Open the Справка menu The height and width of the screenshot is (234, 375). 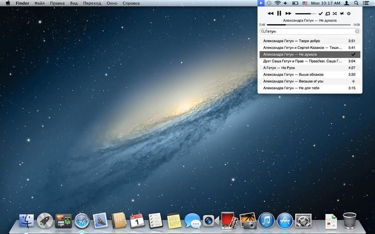tap(131, 3)
